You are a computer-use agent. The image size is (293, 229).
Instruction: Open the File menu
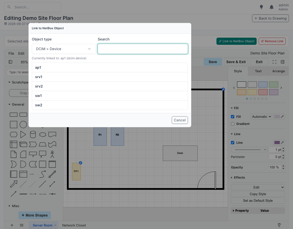click(11, 53)
